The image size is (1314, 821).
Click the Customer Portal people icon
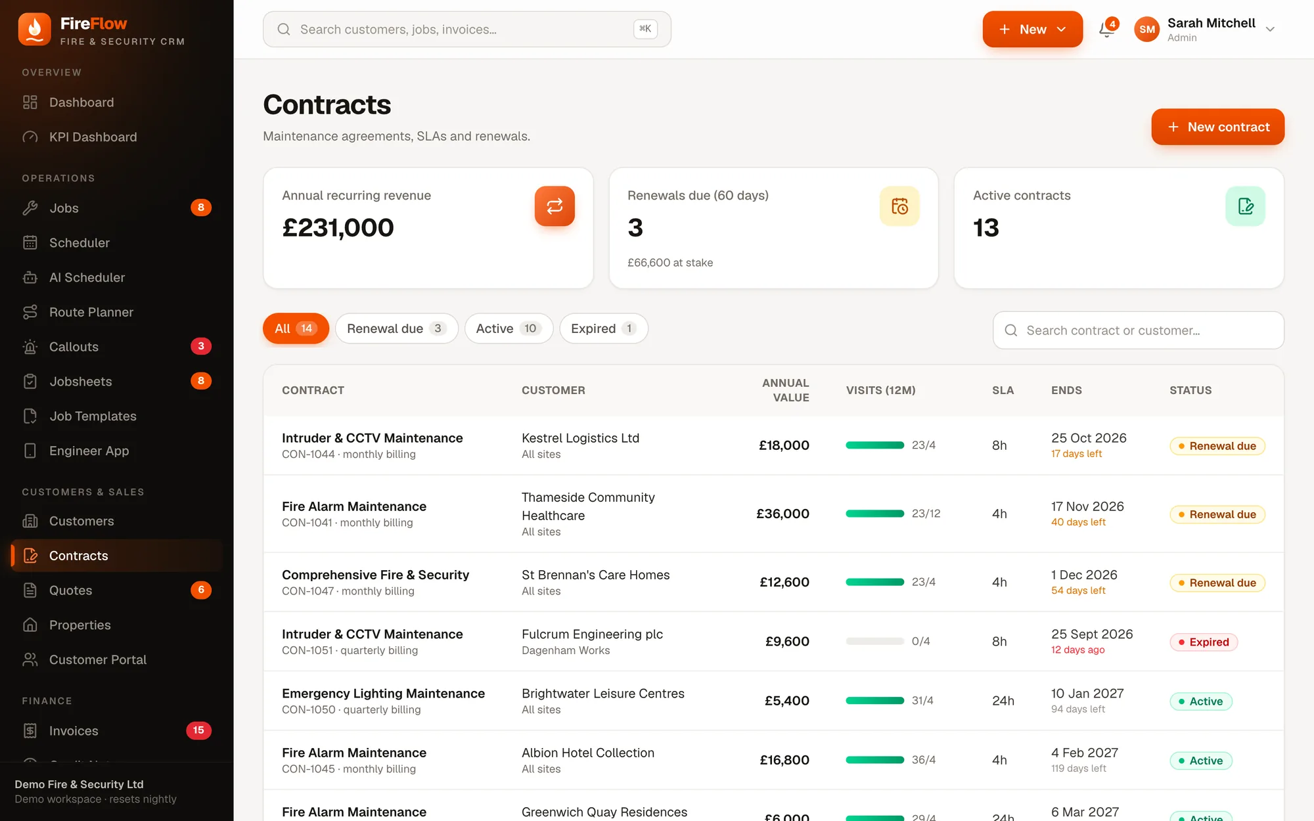coord(30,660)
